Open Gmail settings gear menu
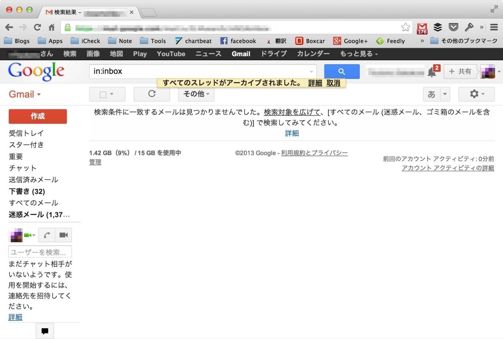Image resolution: width=503 pixels, height=339 pixels. pos(477,94)
